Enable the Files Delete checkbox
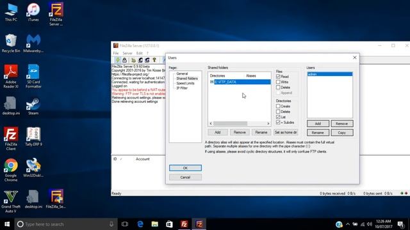The image size is (410, 230). [278, 88]
